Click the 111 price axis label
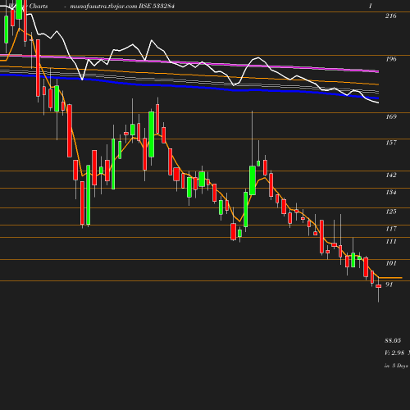 coord(390,242)
